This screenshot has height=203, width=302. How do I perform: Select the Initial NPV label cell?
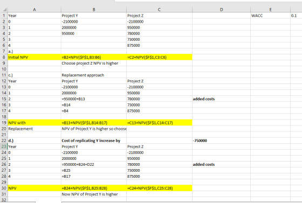(35, 57)
